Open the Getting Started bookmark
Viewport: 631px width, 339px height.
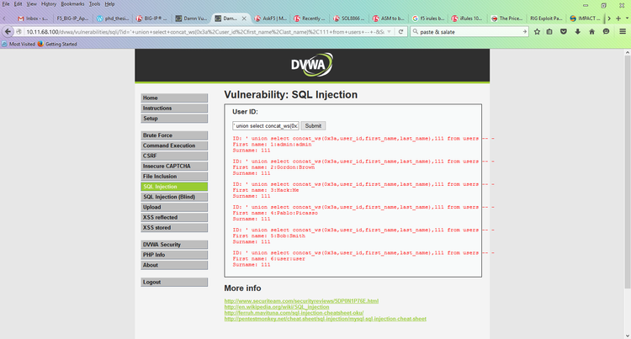(57, 44)
